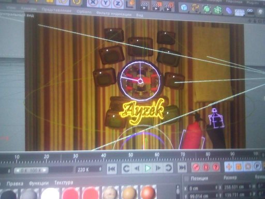
Task: Select the white material swatch
Action: click(50, 193)
